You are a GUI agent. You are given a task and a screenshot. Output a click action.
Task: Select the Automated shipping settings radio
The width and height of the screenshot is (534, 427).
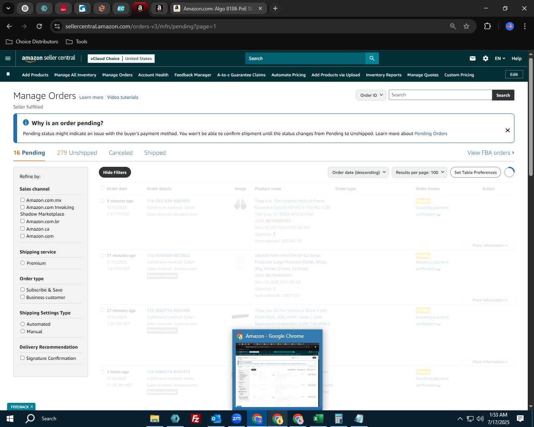tap(23, 324)
